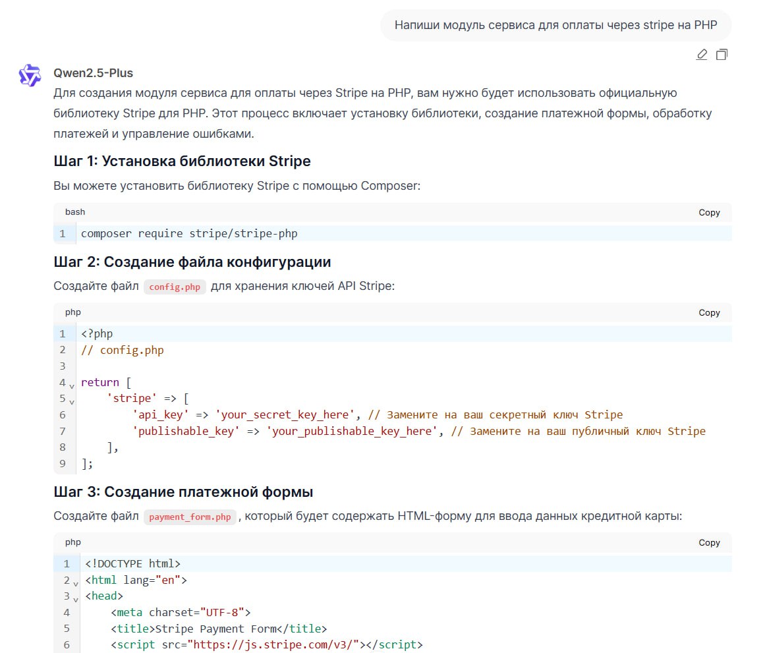Click the bash language label
767x653 pixels.
pos(75,212)
